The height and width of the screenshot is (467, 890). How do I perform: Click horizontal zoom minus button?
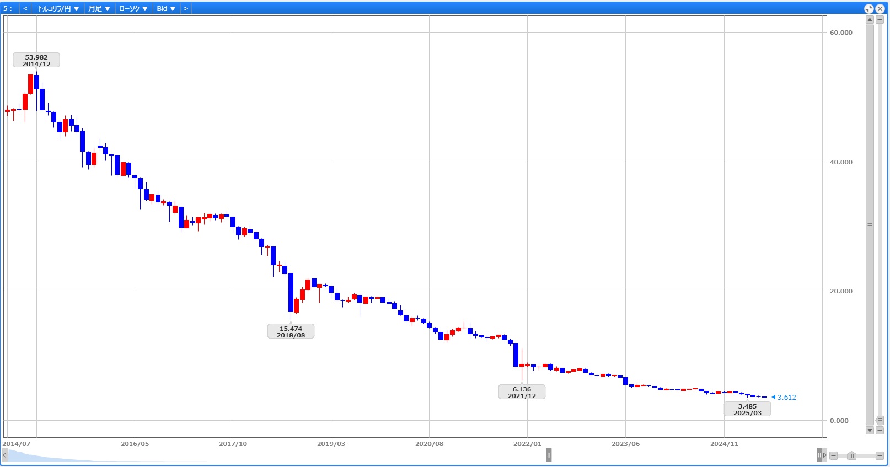(834, 455)
